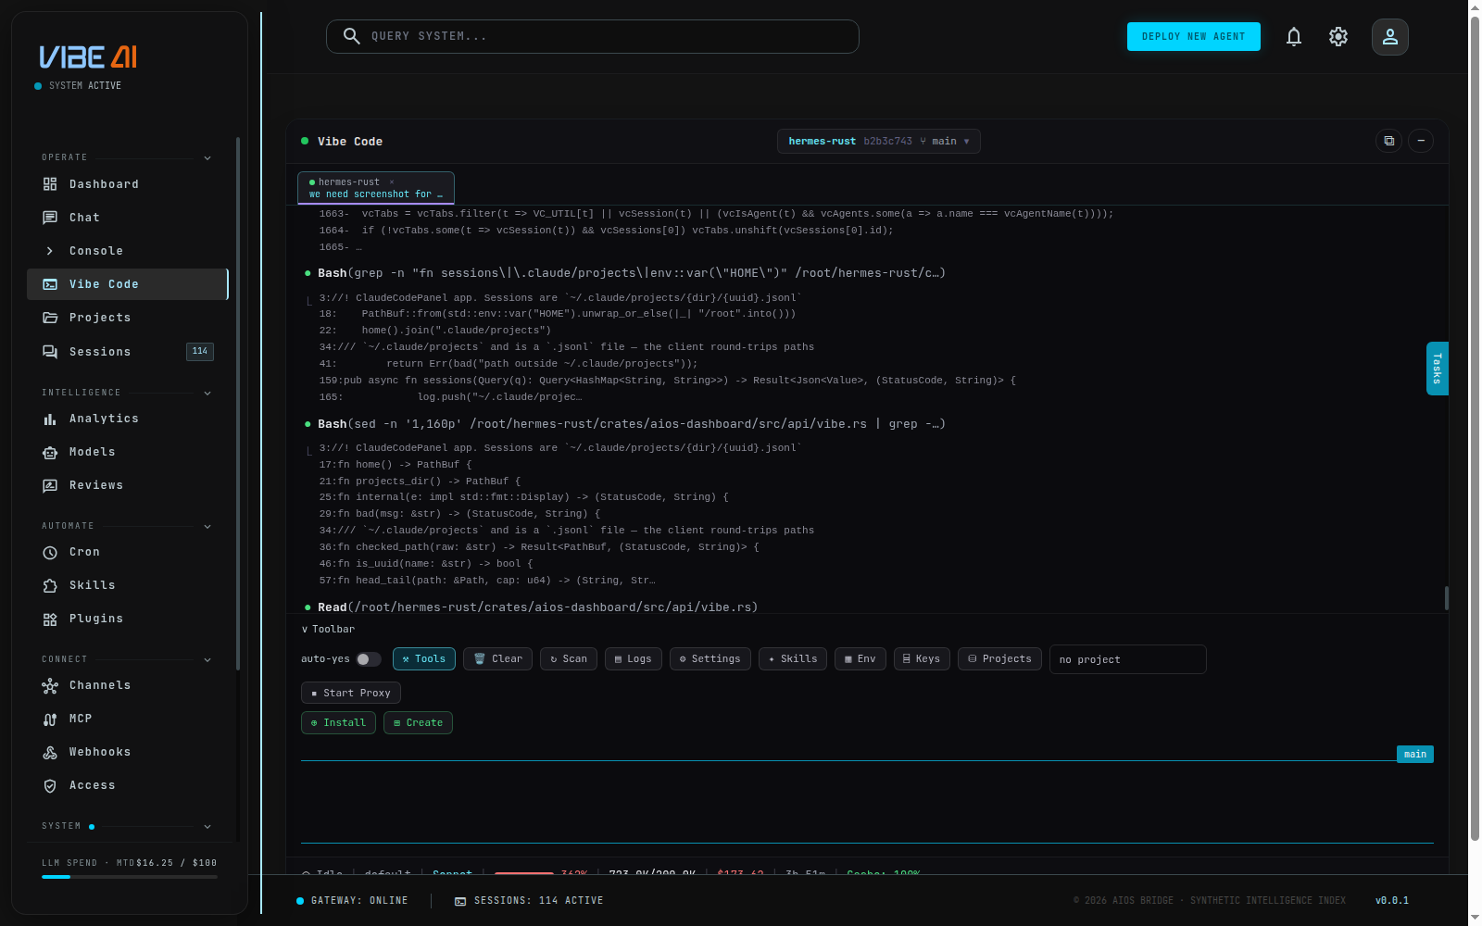Click the search magnifier icon
This screenshot has height=926, width=1482.
[351, 36]
